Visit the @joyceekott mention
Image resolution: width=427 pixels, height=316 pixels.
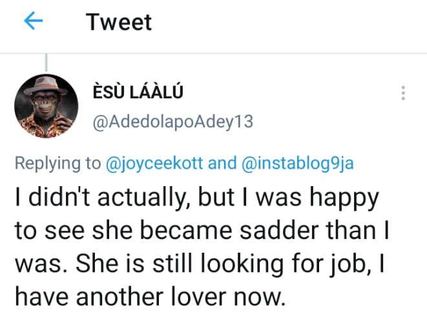pos(156,163)
